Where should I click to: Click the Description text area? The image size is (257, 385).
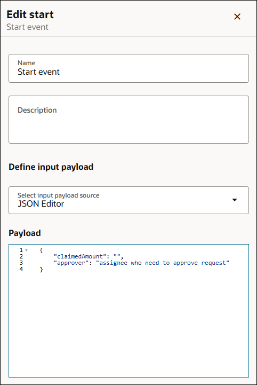[128, 120]
